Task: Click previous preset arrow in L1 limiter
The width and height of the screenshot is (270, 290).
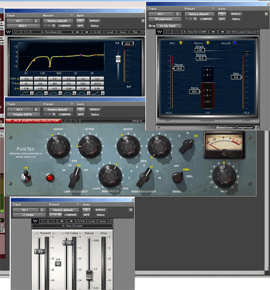Action: [62, 221]
